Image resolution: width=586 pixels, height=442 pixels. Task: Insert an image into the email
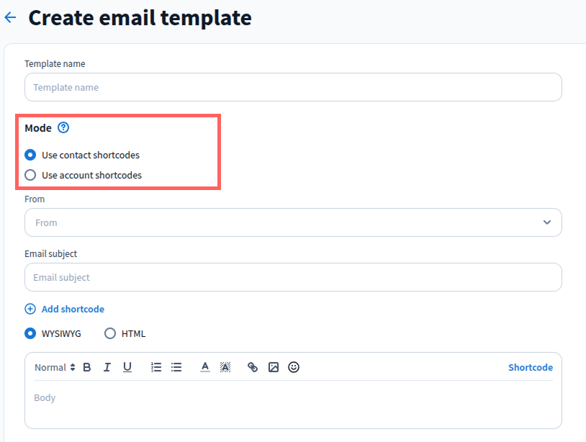274,367
